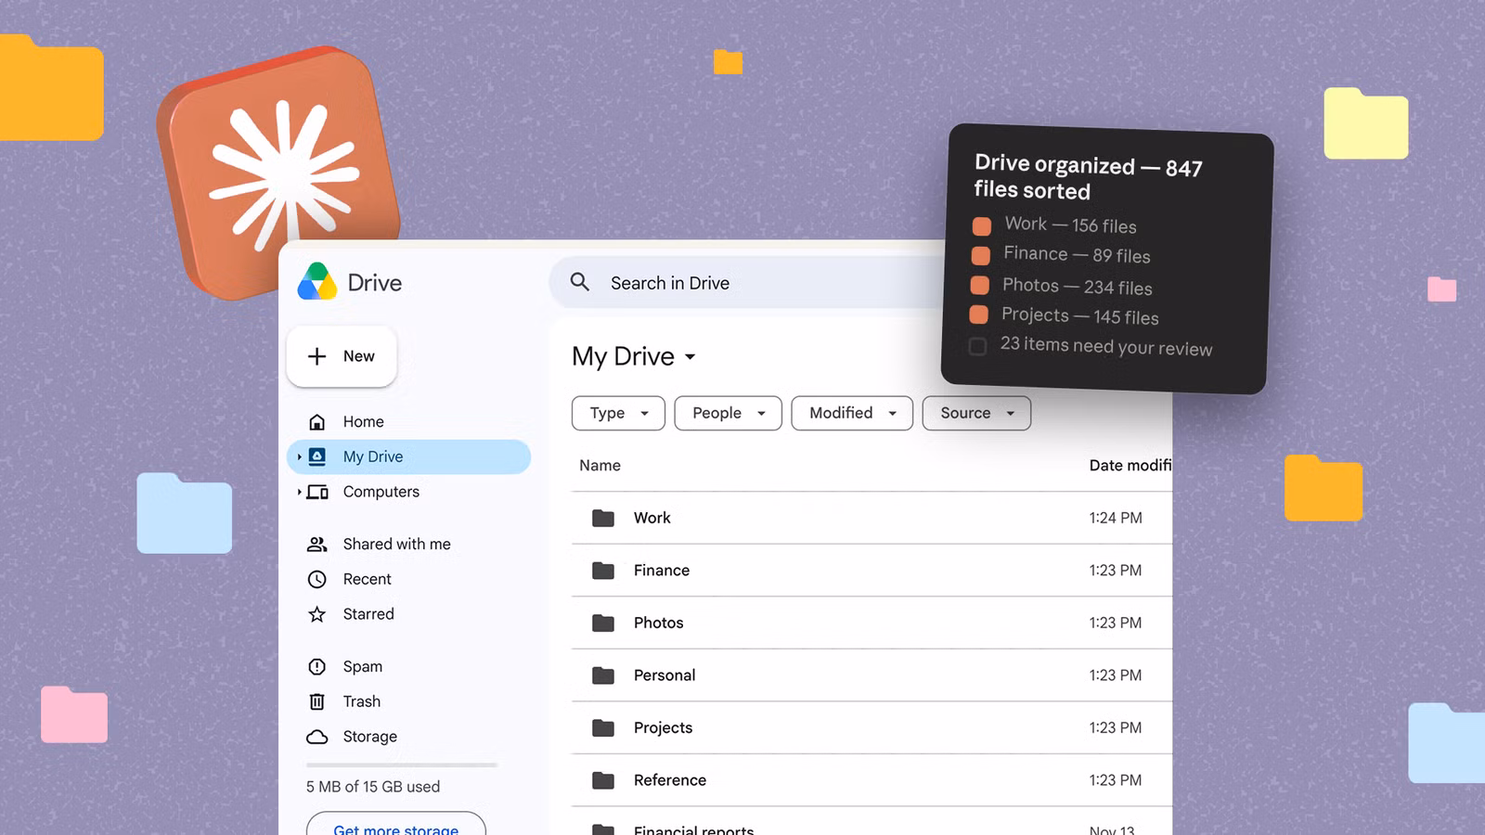This screenshot has height=835, width=1485.
Task: Click the Projects folder icon
Action: pos(603,727)
